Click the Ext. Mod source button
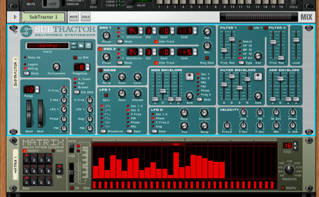Image resolution: width=319 pixels, height=197 pixels. (x=77, y=92)
